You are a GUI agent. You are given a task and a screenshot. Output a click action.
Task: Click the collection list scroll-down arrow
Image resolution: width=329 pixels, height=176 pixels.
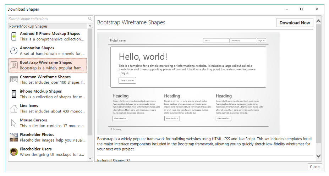90,159
